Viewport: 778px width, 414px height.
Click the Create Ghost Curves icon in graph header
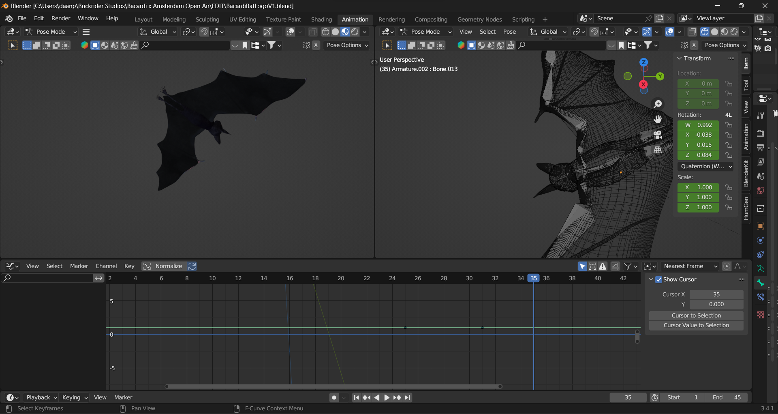point(615,266)
